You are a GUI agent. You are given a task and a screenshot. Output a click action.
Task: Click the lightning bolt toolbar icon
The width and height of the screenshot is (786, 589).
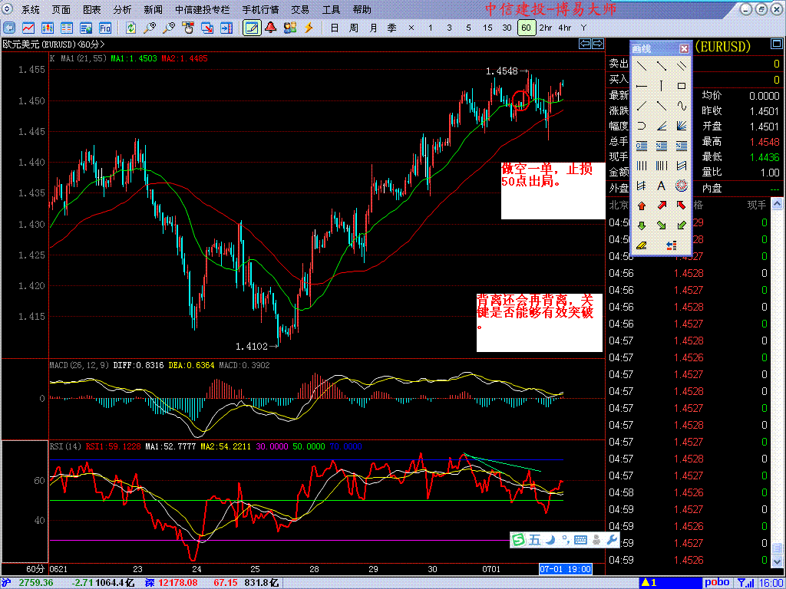(x=309, y=28)
